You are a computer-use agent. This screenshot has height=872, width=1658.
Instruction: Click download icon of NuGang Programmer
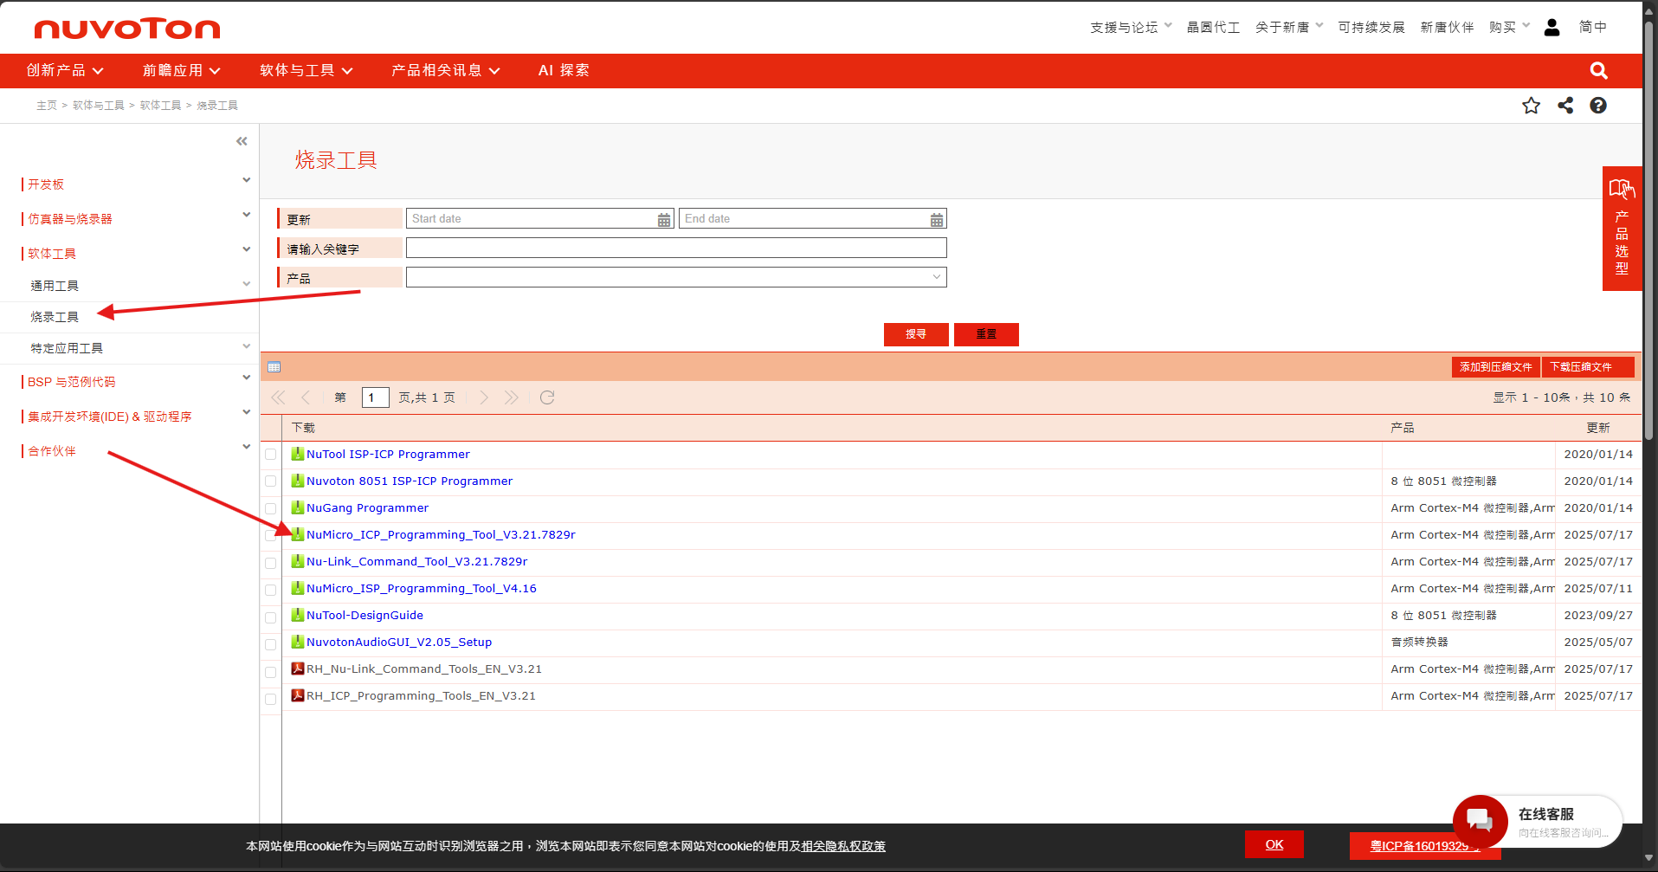click(x=298, y=507)
